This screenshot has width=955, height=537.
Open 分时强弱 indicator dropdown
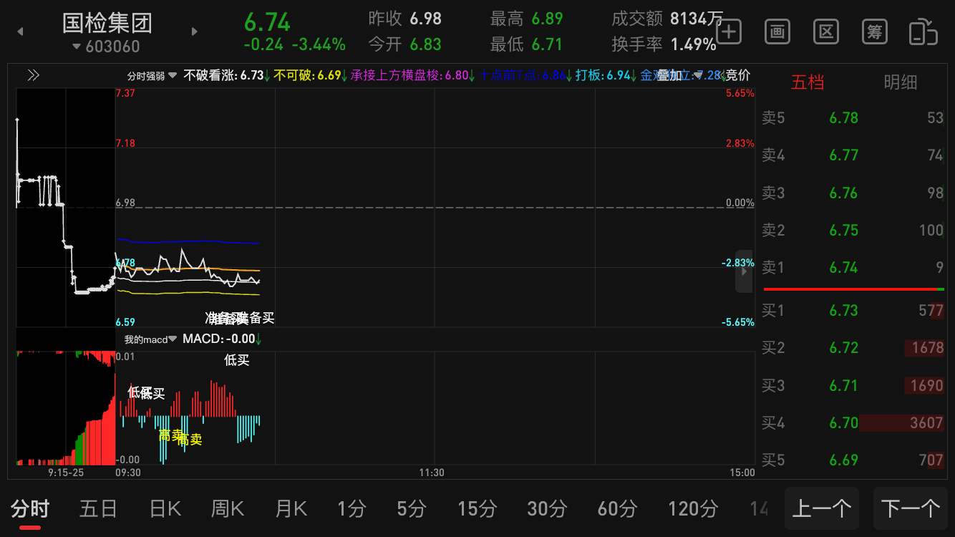tap(152, 75)
